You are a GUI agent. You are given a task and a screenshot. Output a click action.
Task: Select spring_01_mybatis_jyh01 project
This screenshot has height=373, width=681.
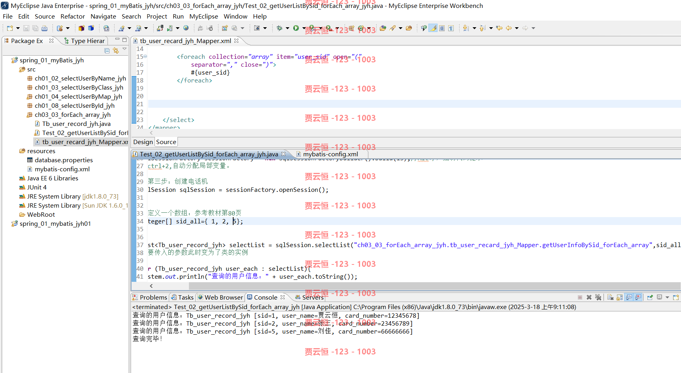click(51, 223)
